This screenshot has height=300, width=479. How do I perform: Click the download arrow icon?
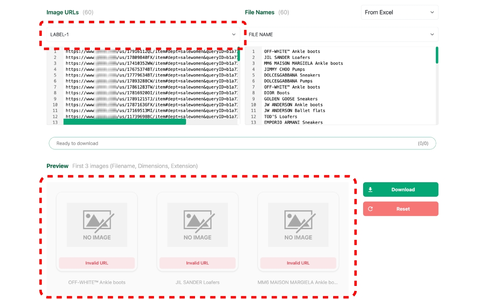pos(370,189)
